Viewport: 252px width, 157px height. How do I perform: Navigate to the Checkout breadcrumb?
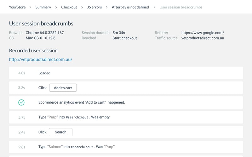69,7
